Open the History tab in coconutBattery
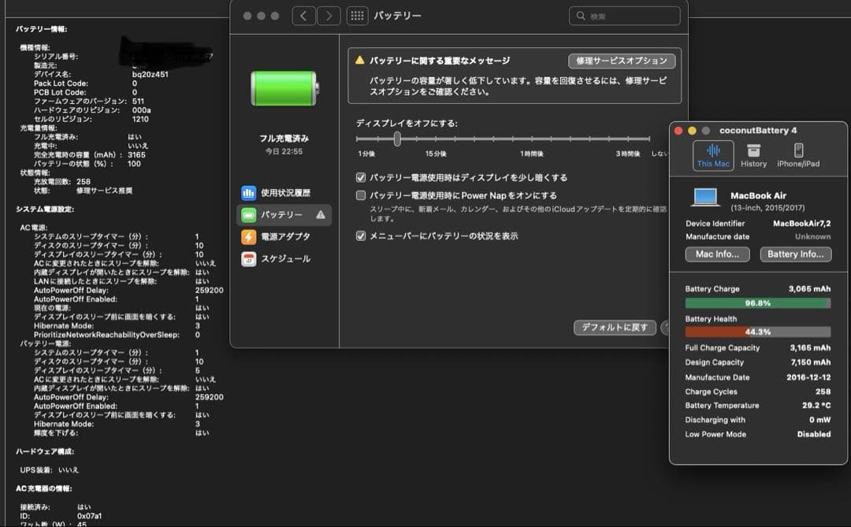Screen dimensions: 851x527 754,156
